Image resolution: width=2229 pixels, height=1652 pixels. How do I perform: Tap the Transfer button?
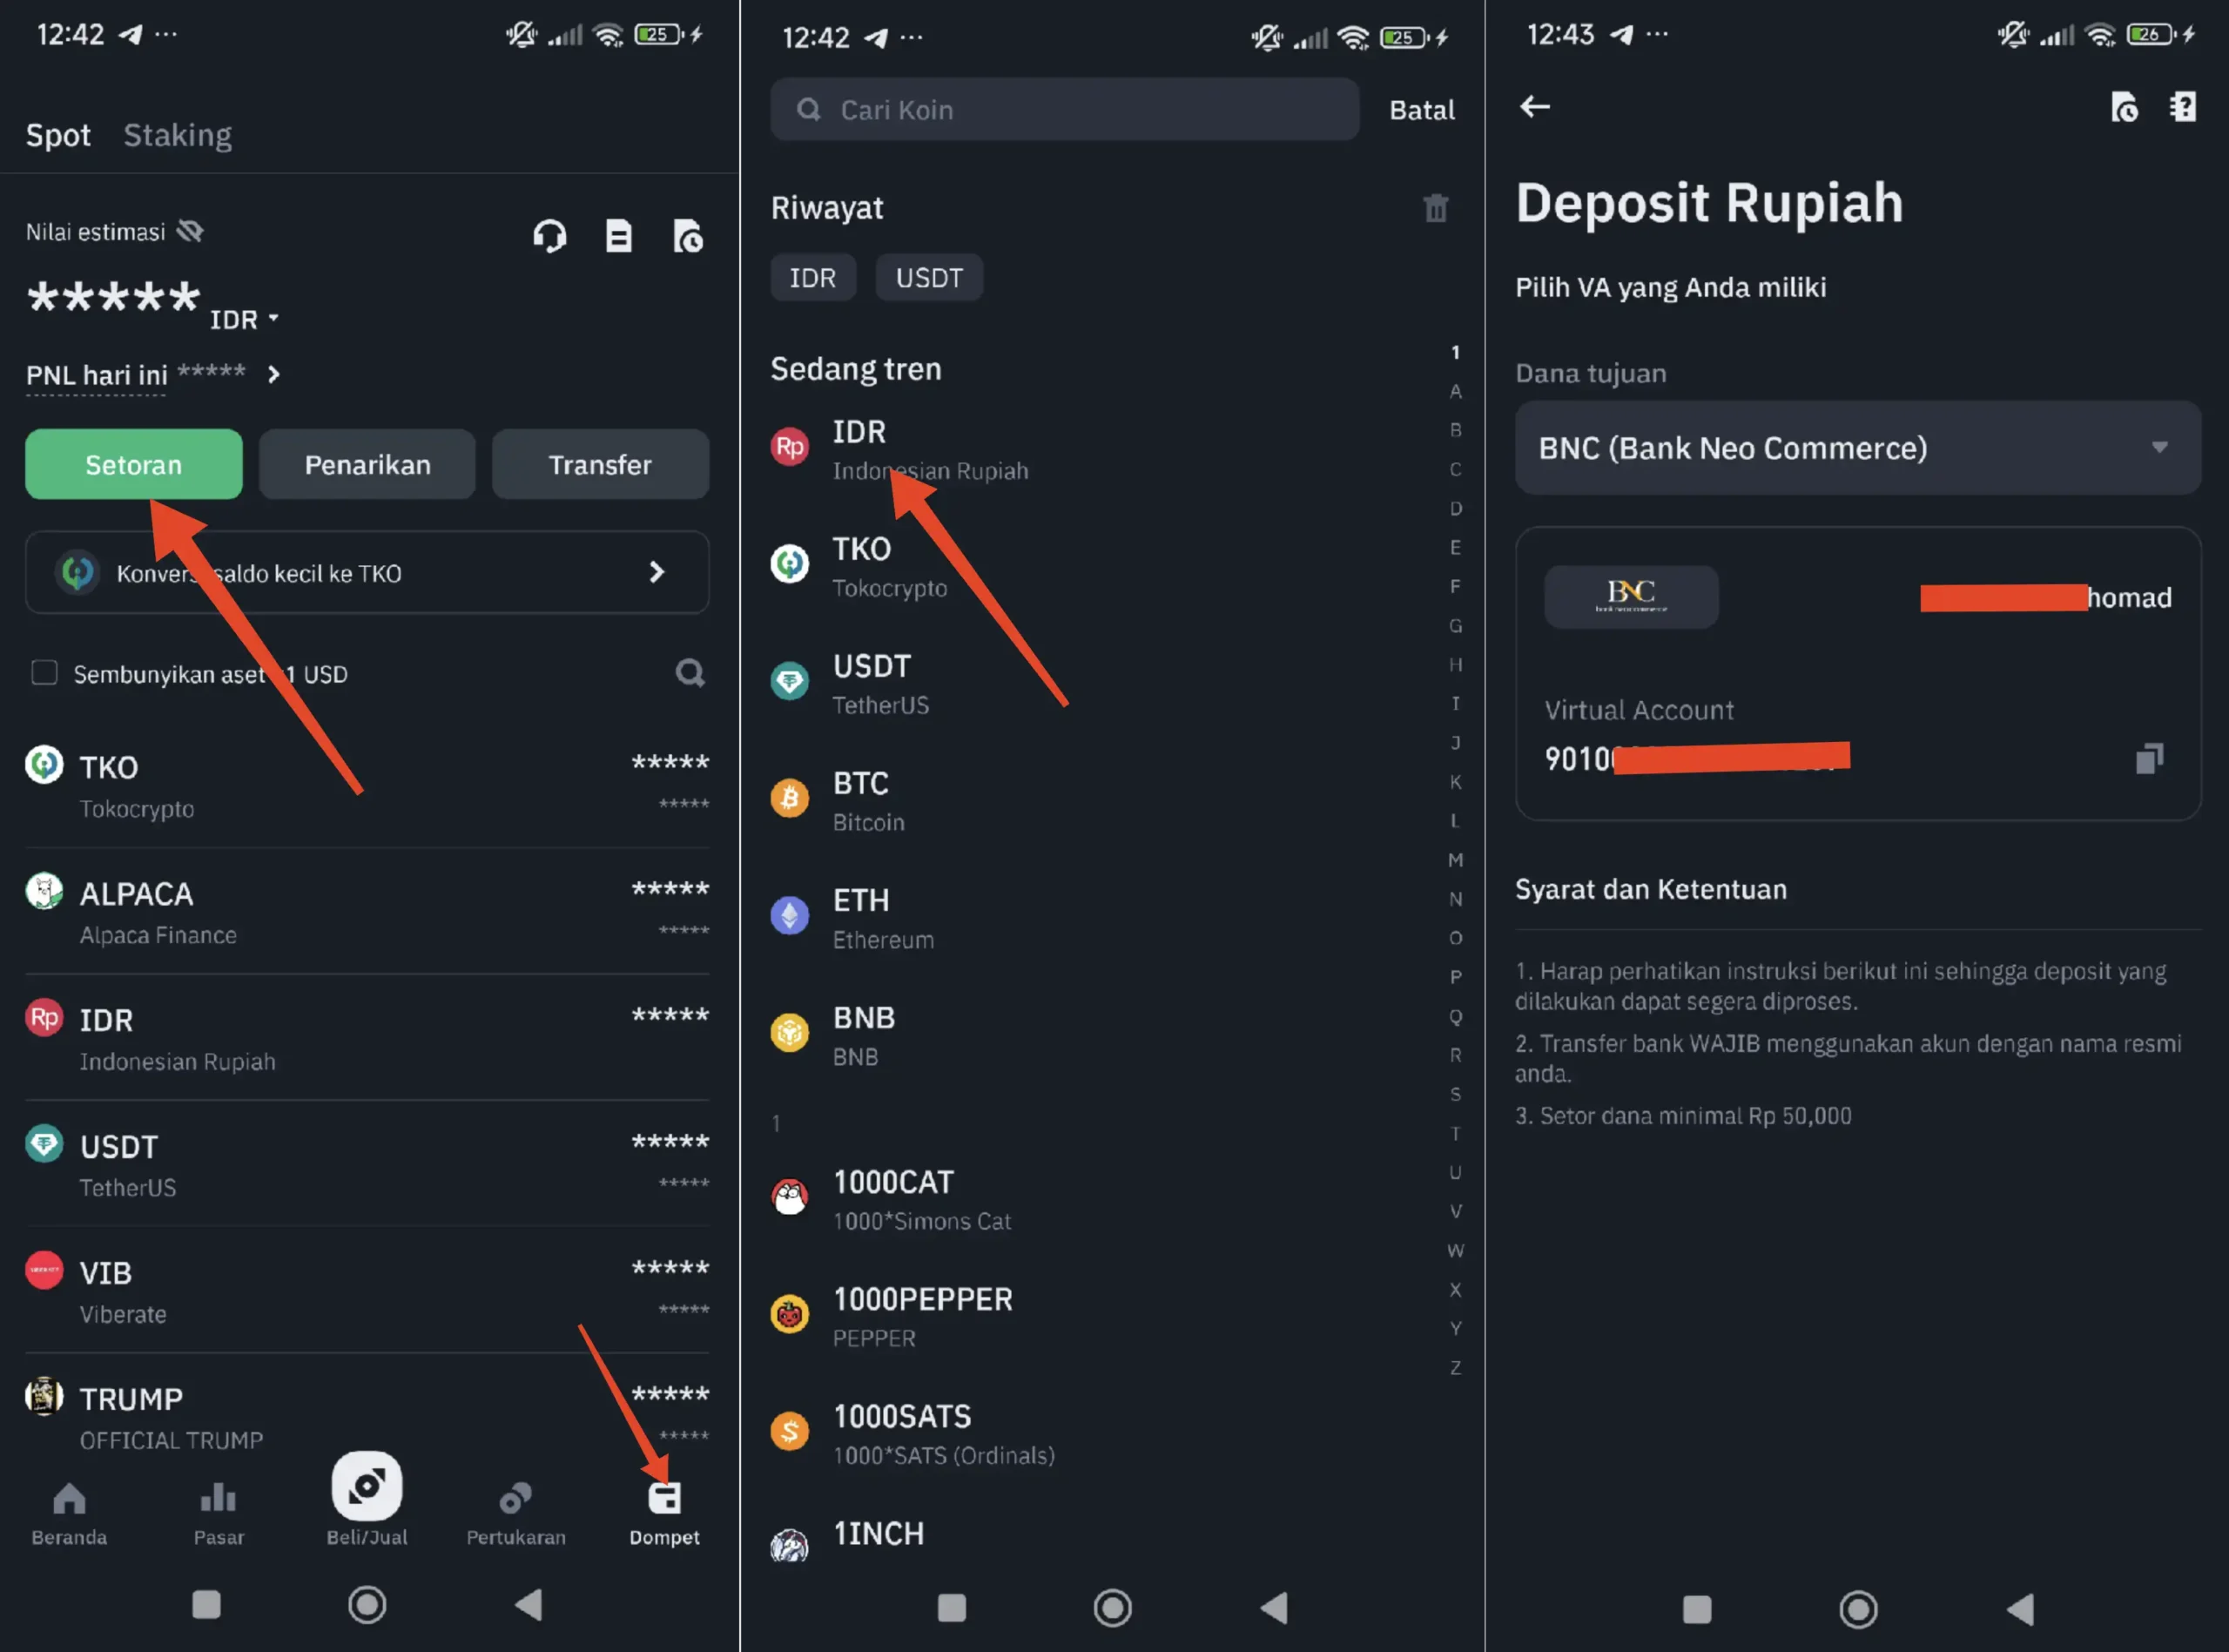click(x=600, y=464)
